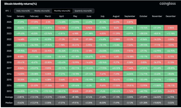Select the Monthly returns(%) tab

point(62,11)
